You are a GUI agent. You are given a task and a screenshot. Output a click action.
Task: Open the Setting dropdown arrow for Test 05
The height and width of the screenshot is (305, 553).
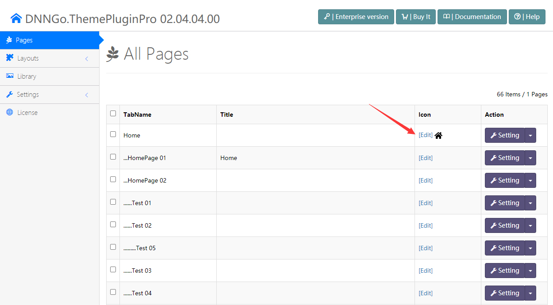(530, 248)
